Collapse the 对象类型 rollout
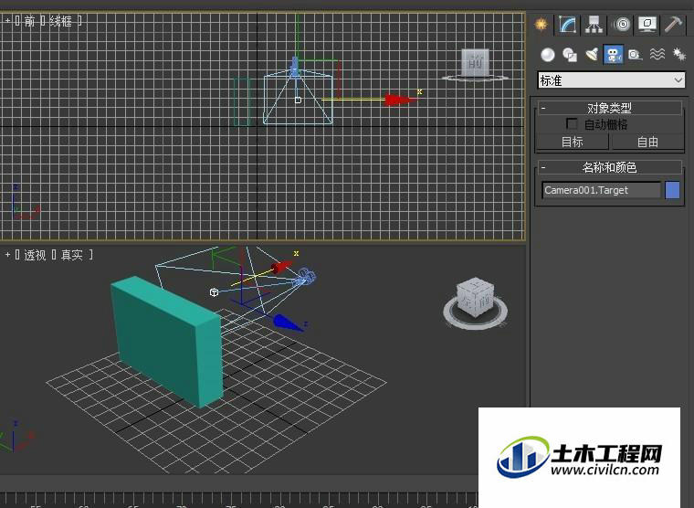The height and width of the screenshot is (508, 694). (609, 108)
